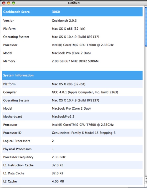This screenshot has width=147, height=188.
Task: Click the "2.33 GHz" frequency value
Action: coord(59,157)
